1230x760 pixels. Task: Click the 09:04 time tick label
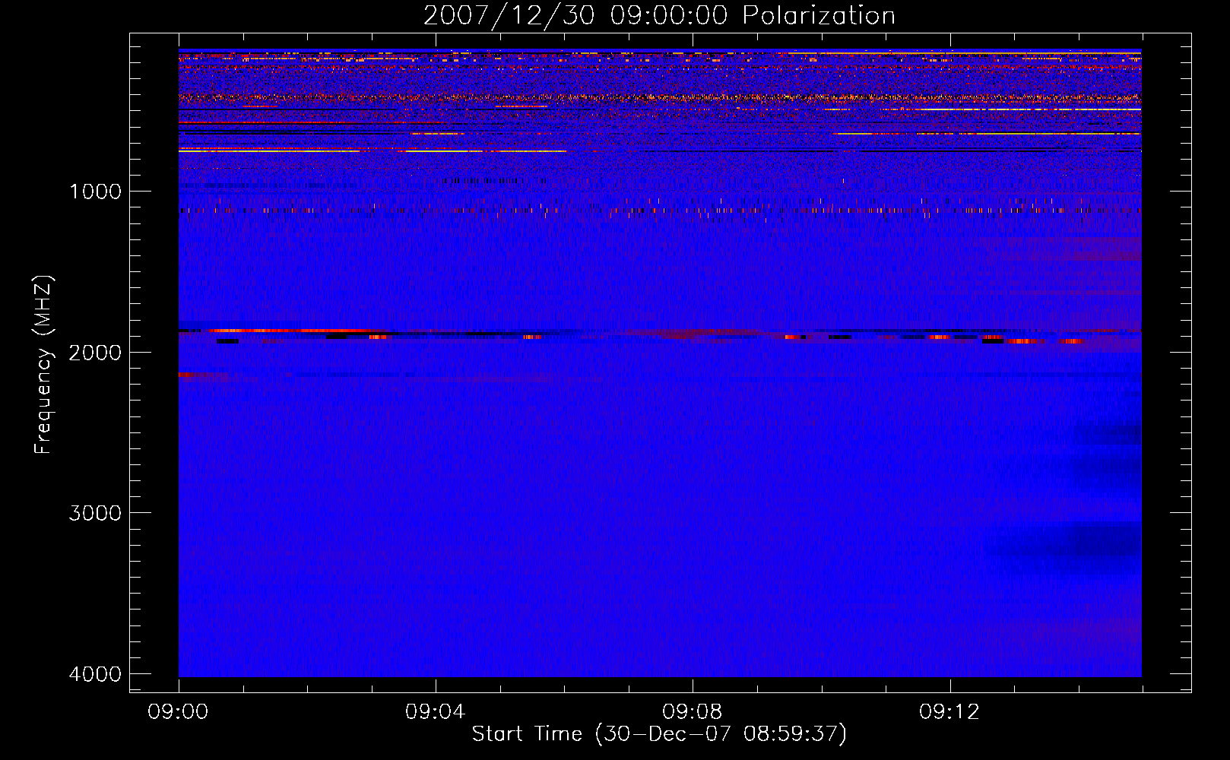pos(436,712)
